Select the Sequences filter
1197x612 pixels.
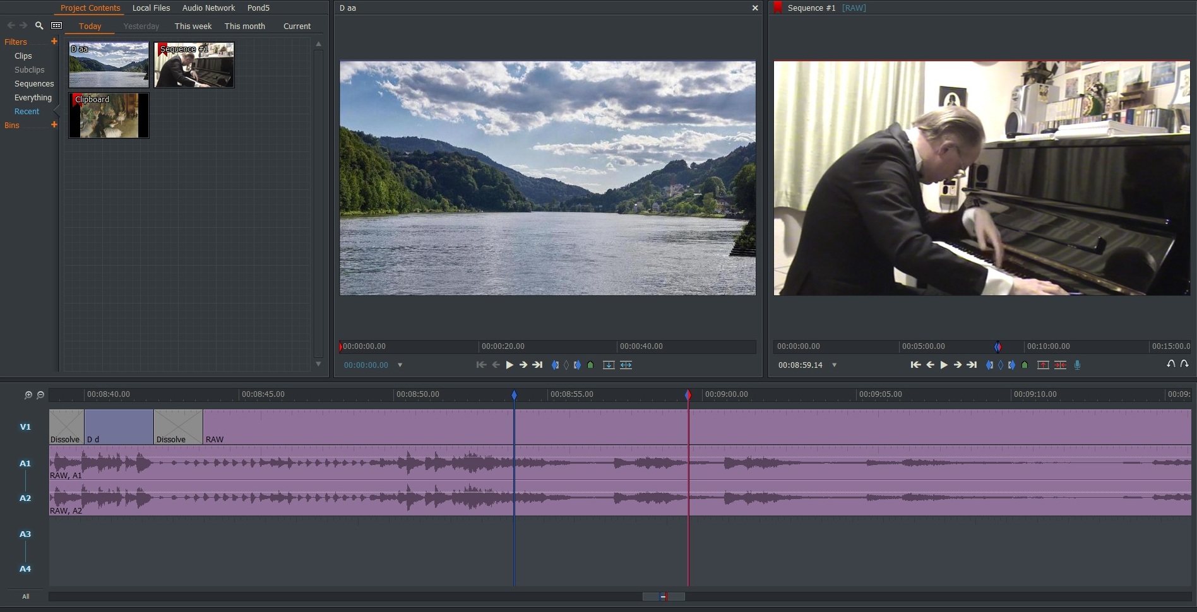click(34, 84)
